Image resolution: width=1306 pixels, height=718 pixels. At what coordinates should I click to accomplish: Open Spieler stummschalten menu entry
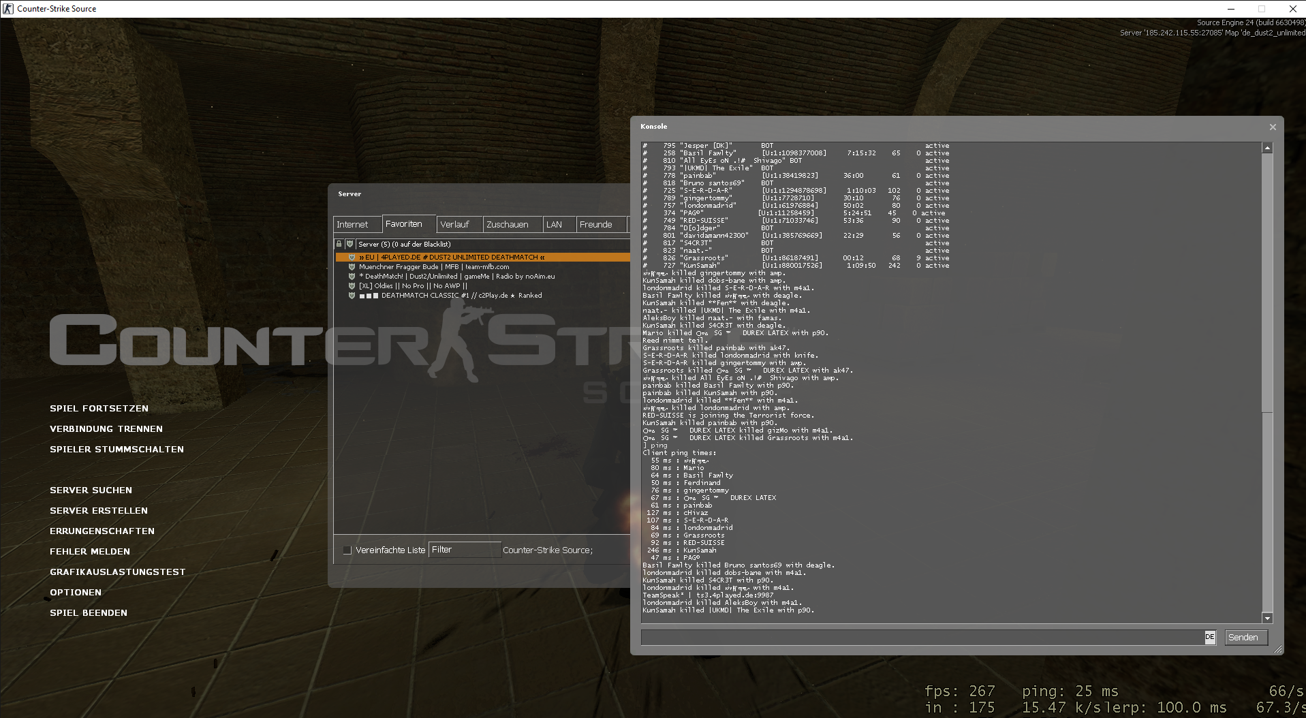[116, 449]
